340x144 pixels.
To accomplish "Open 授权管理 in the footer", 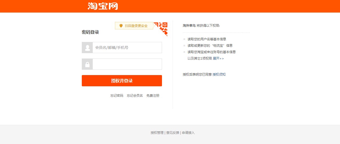I will pos(157,133).
